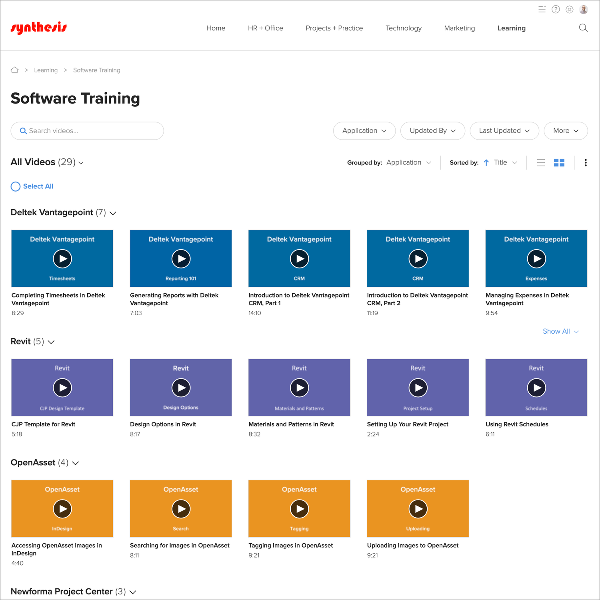Collapse the Deltek Vantagepoint group

pyautogui.click(x=113, y=213)
